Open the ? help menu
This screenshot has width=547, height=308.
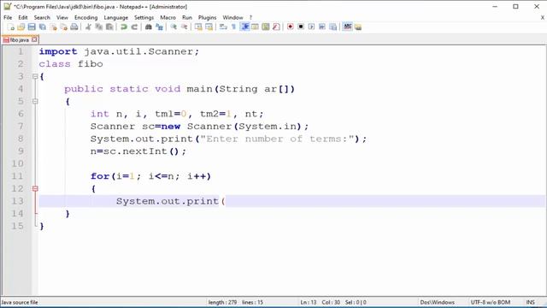pos(250,17)
